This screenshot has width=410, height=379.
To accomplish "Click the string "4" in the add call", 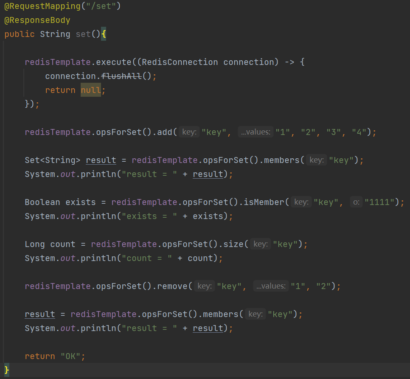I will coord(359,132).
